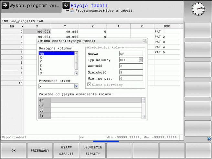The width and height of the screenshot is (212, 159).
Task: Click the Szerokość input field
Action: tap(131, 72)
